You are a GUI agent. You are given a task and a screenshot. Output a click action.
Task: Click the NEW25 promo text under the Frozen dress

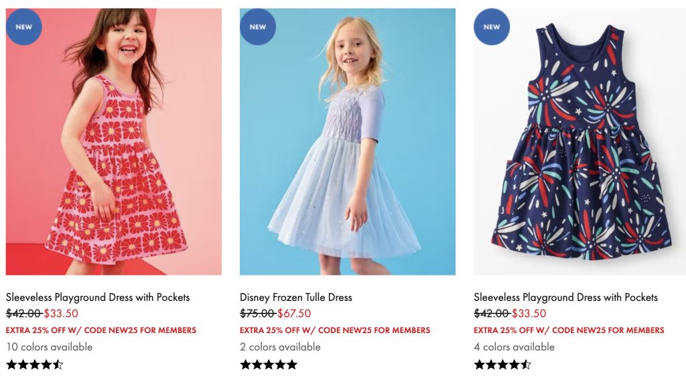[335, 330]
